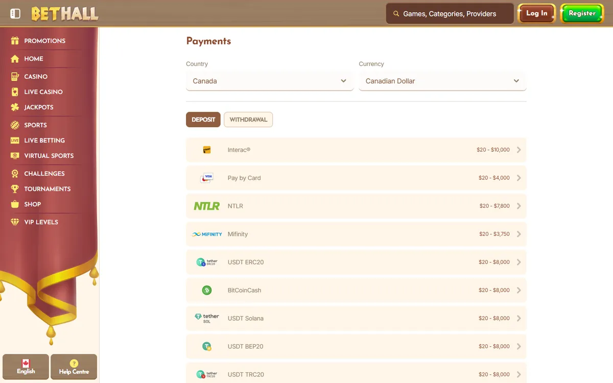Open the Help Centre button
Image resolution: width=613 pixels, height=383 pixels.
(x=74, y=367)
